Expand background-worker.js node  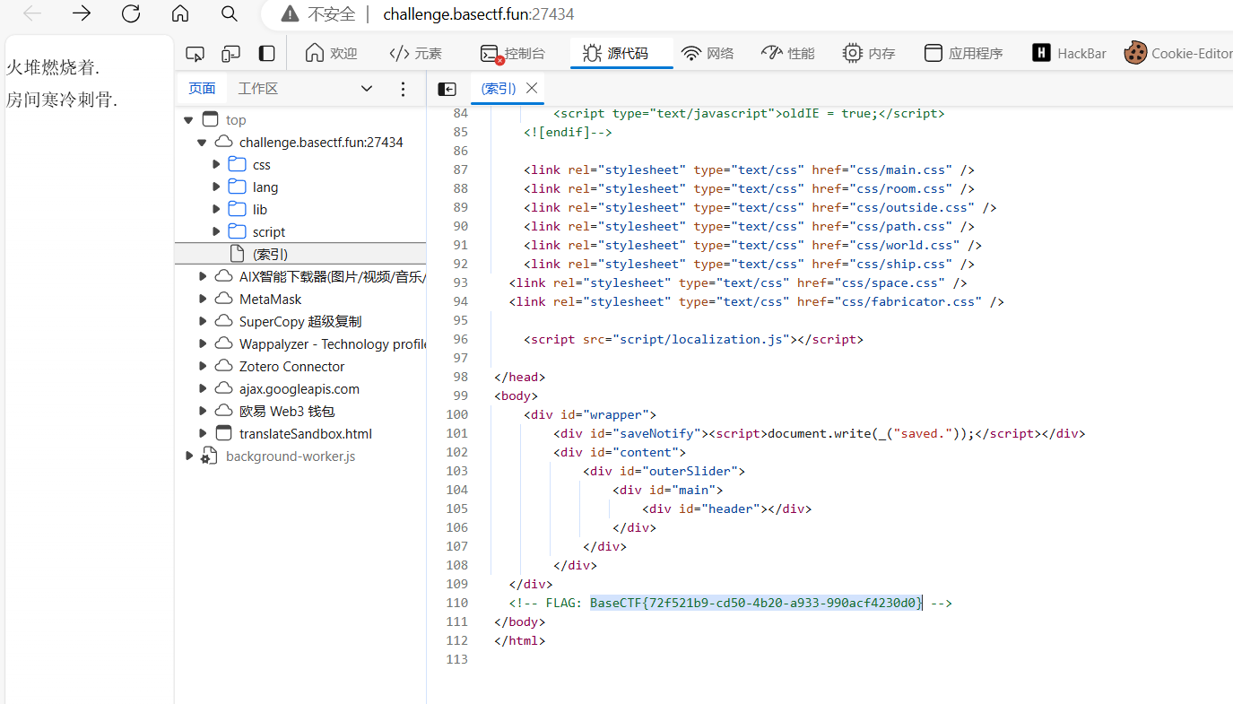[188, 456]
